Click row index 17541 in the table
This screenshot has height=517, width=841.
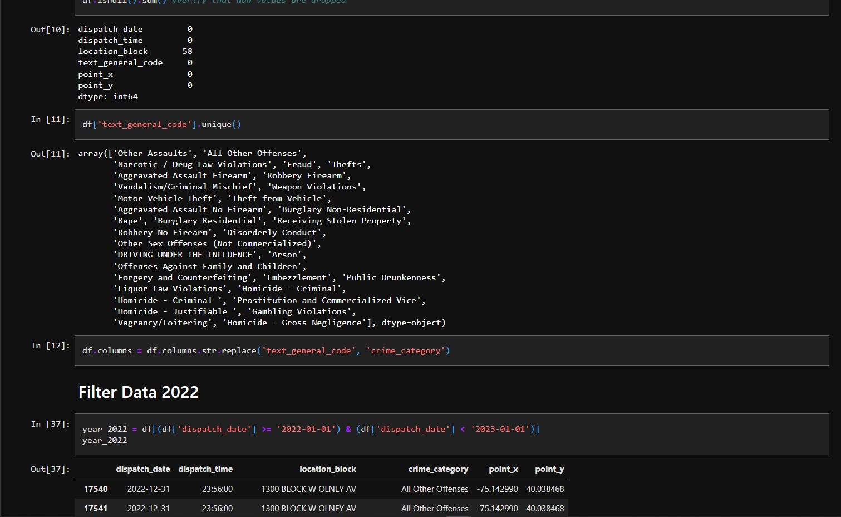pyautogui.click(x=96, y=509)
